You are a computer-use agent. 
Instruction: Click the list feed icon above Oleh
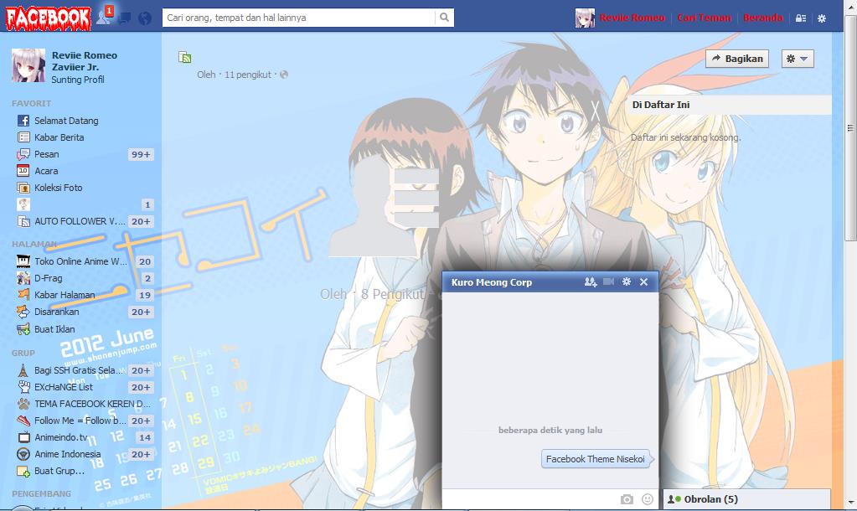(185, 57)
